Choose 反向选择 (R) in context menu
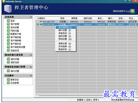138x103 pixels. coord(66,47)
